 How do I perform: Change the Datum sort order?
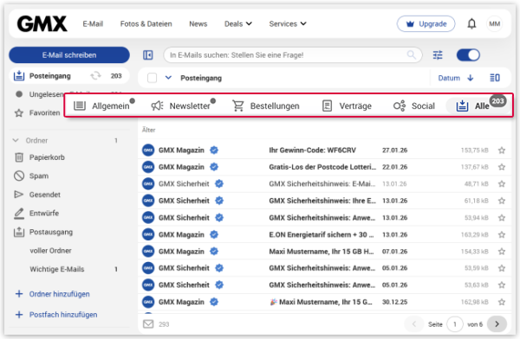coord(455,78)
